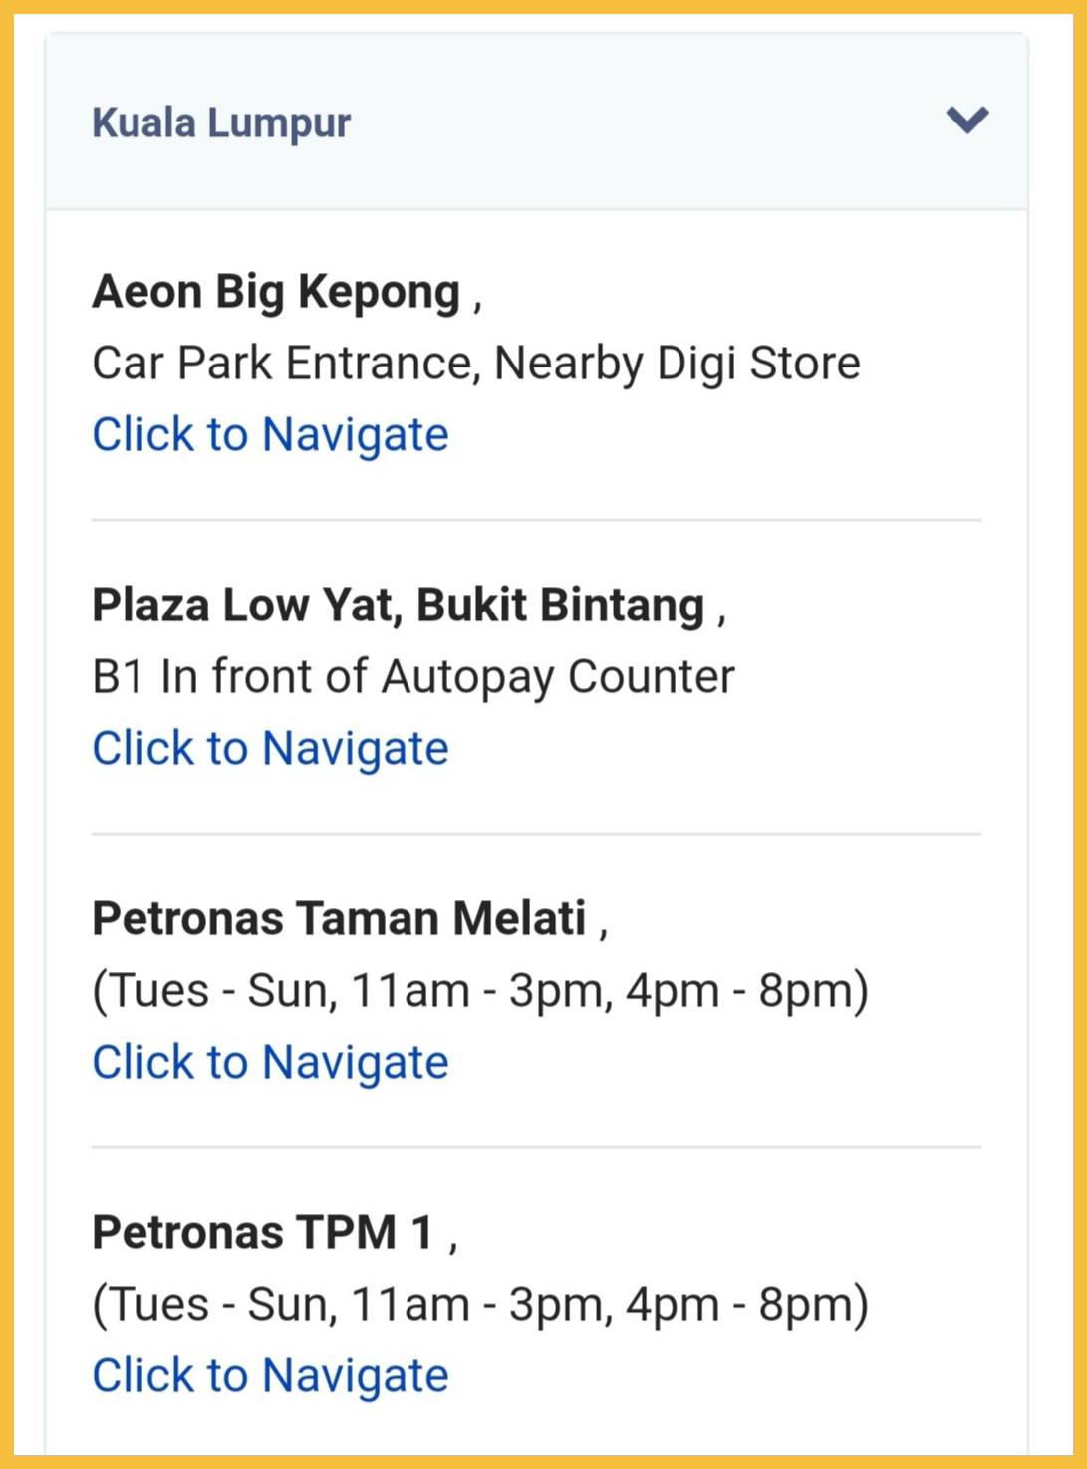The height and width of the screenshot is (1469, 1087).
Task: Select the Petronas Taman Melati title
Action: tap(339, 919)
